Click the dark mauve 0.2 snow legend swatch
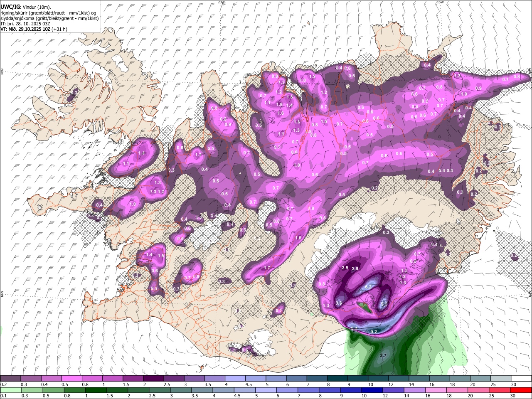 tap(10, 379)
